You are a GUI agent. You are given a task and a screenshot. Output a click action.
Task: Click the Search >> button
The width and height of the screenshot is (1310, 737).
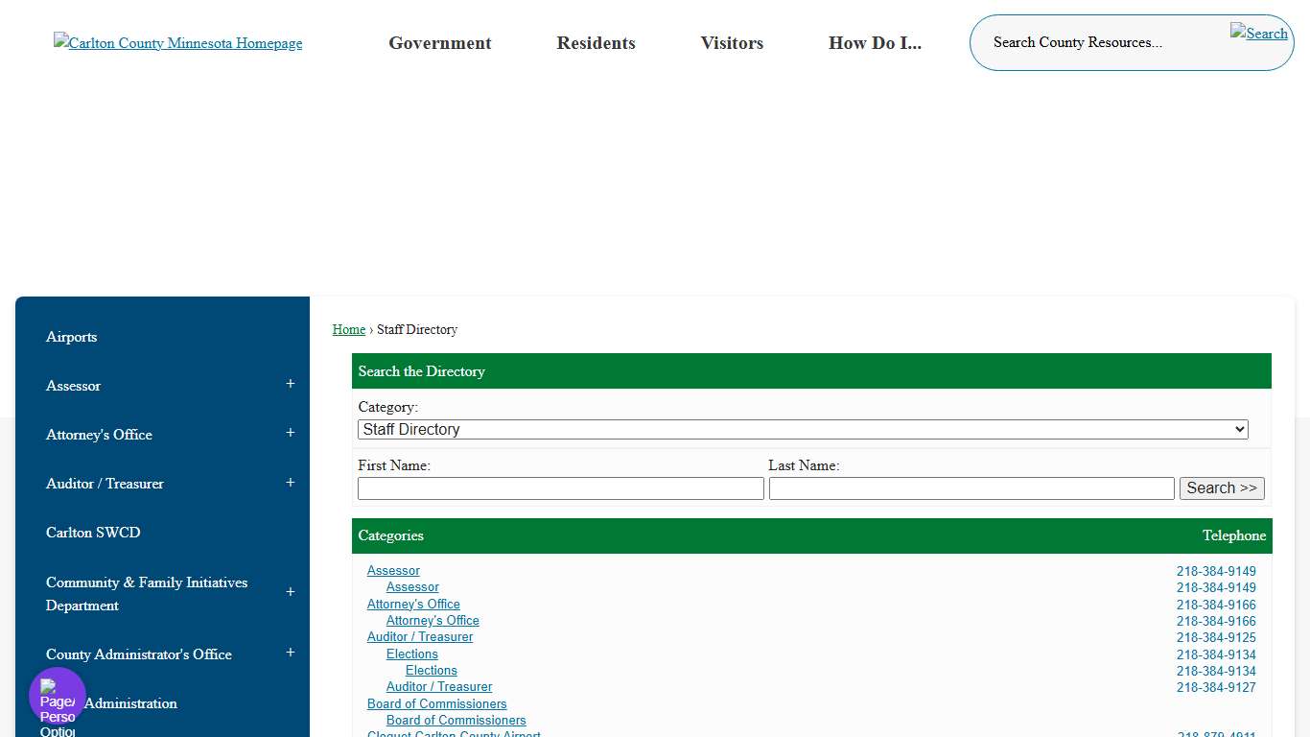(x=1222, y=487)
